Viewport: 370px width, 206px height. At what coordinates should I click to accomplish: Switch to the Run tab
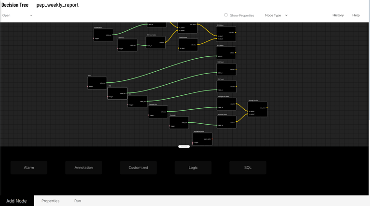(78, 201)
